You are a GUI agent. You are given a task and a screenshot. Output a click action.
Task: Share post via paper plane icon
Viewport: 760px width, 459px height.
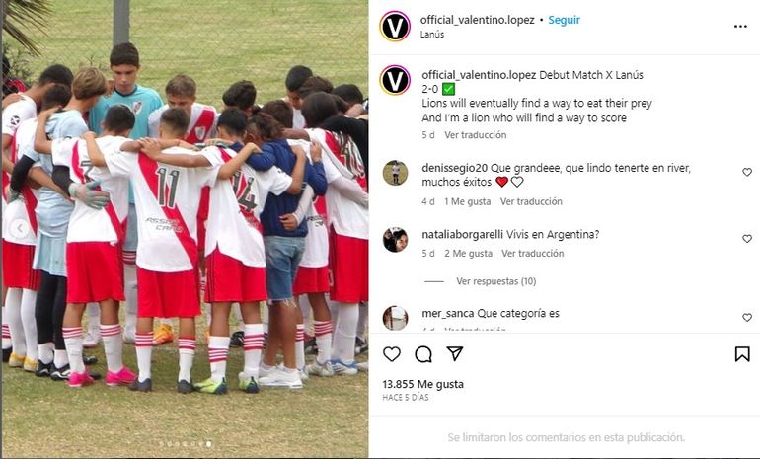(455, 353)
